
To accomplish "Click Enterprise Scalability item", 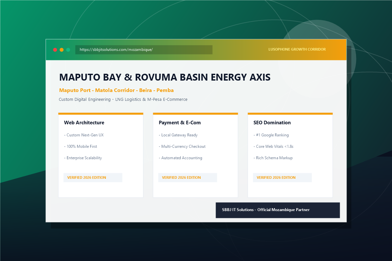I will pyautogui.click(x=83, y=158).
